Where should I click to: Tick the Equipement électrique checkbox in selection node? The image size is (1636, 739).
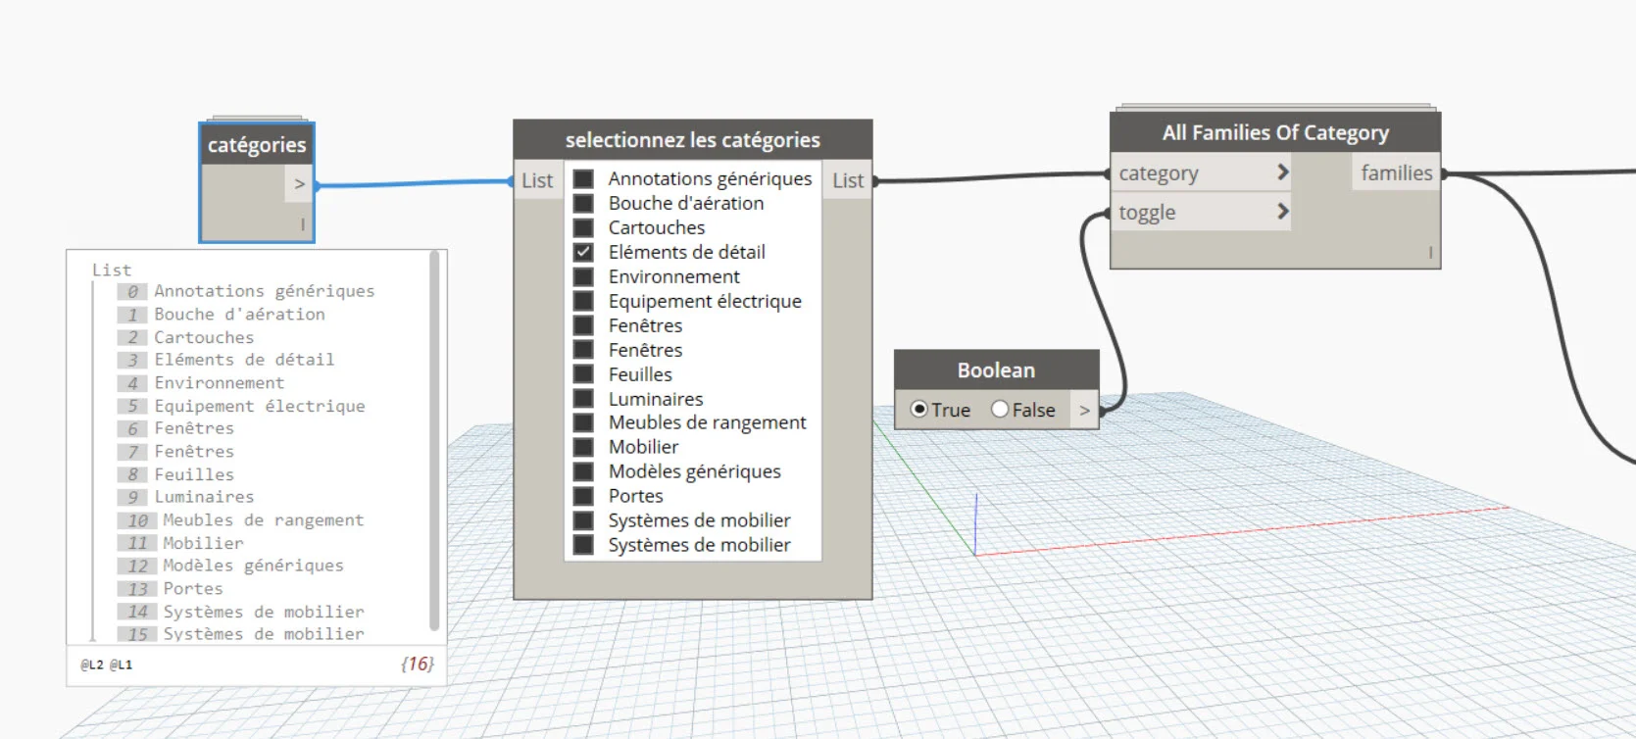(583, 301)
